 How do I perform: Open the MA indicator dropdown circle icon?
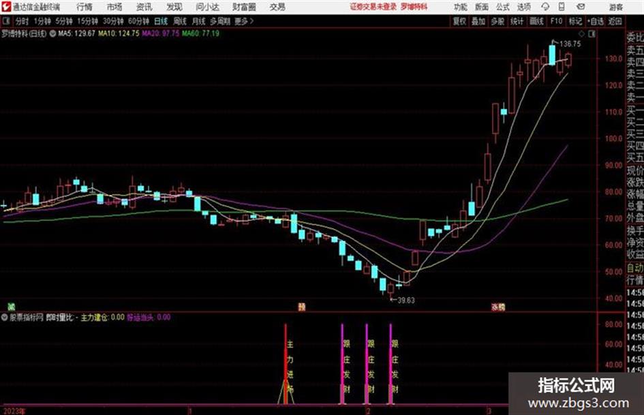click(52, 33)
